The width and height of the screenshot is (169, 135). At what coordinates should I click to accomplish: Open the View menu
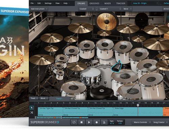[58, 3]
